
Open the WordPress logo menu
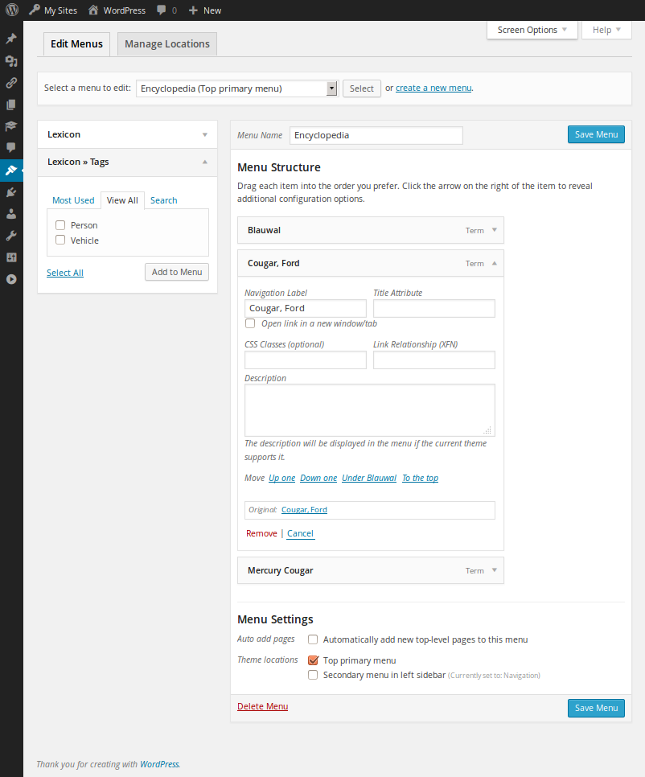click(12, 10)
